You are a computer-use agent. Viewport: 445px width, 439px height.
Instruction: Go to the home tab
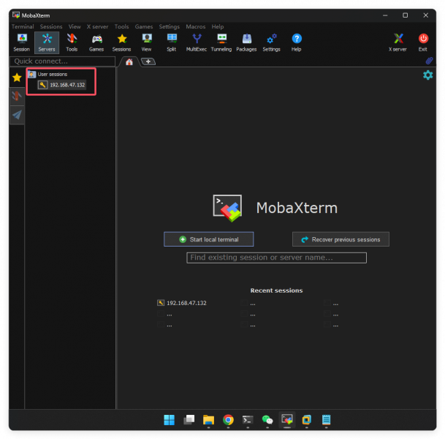tap(129, 61)
